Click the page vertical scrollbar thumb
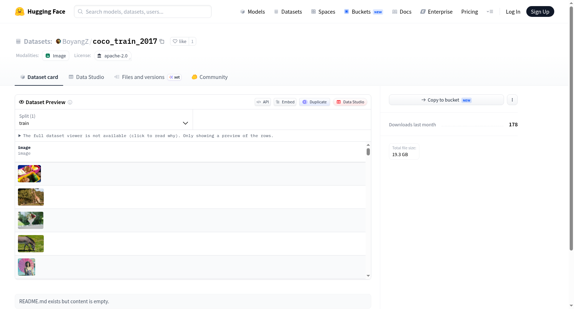The image size is (574, 309). 571,128
